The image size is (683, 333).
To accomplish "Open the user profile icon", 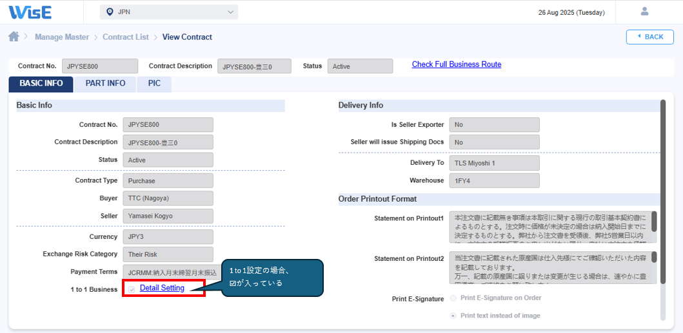I will coord(644,12).
